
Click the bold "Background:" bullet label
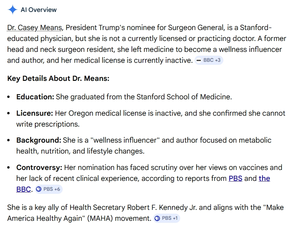point(38,140)
